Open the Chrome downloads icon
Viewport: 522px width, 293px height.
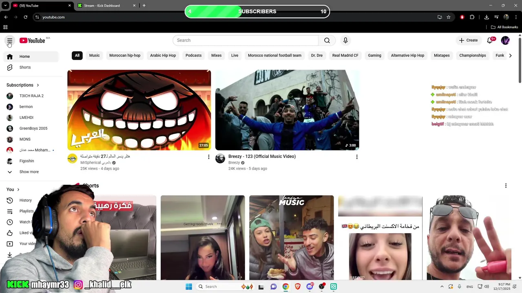tap(487, 17)
